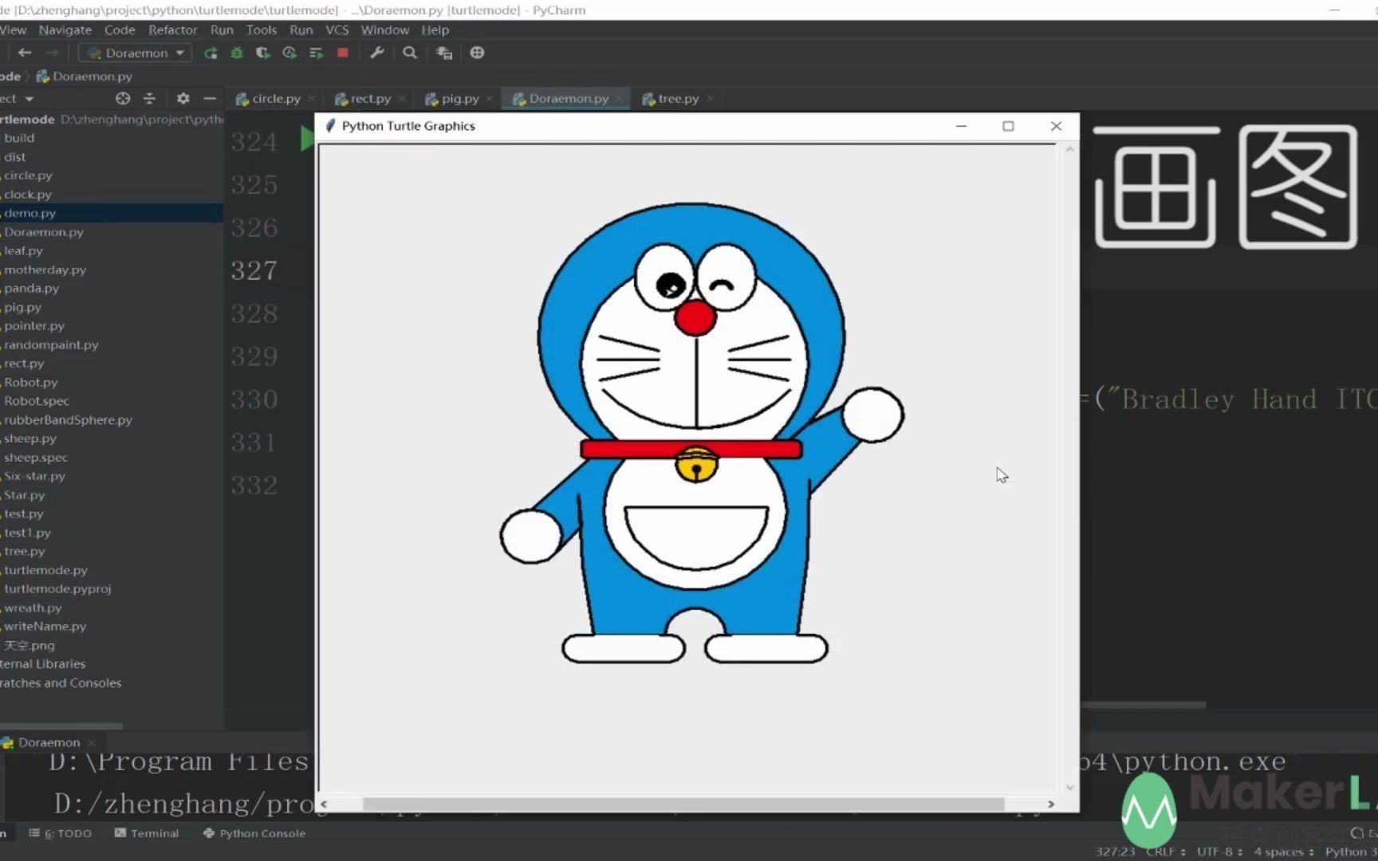
Task: Open the Terminal tool window
Action: tap(147, 833)
